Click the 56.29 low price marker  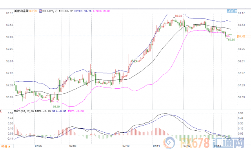56,106
